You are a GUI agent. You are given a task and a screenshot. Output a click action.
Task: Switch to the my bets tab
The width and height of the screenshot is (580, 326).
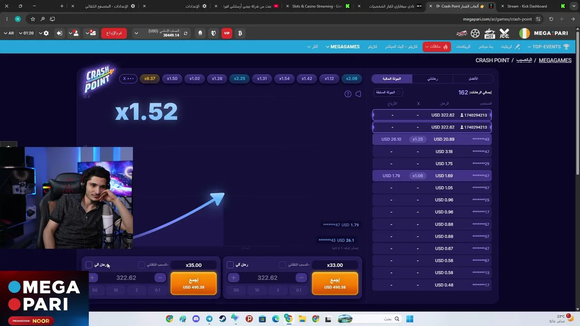pos(433,79)
